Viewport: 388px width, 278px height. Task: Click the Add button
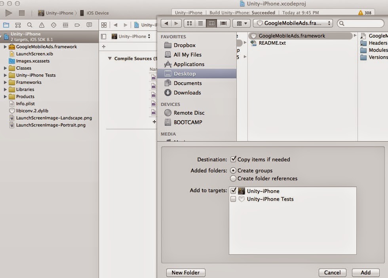366,272
